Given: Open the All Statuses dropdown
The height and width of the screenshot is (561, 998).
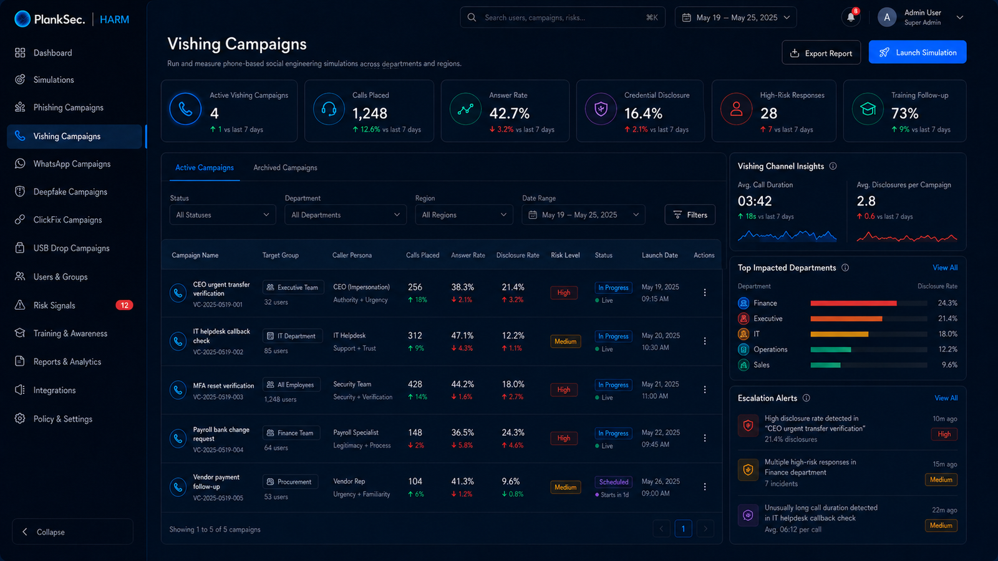Looking at the screenshot, I should click(x=223, y=215).
